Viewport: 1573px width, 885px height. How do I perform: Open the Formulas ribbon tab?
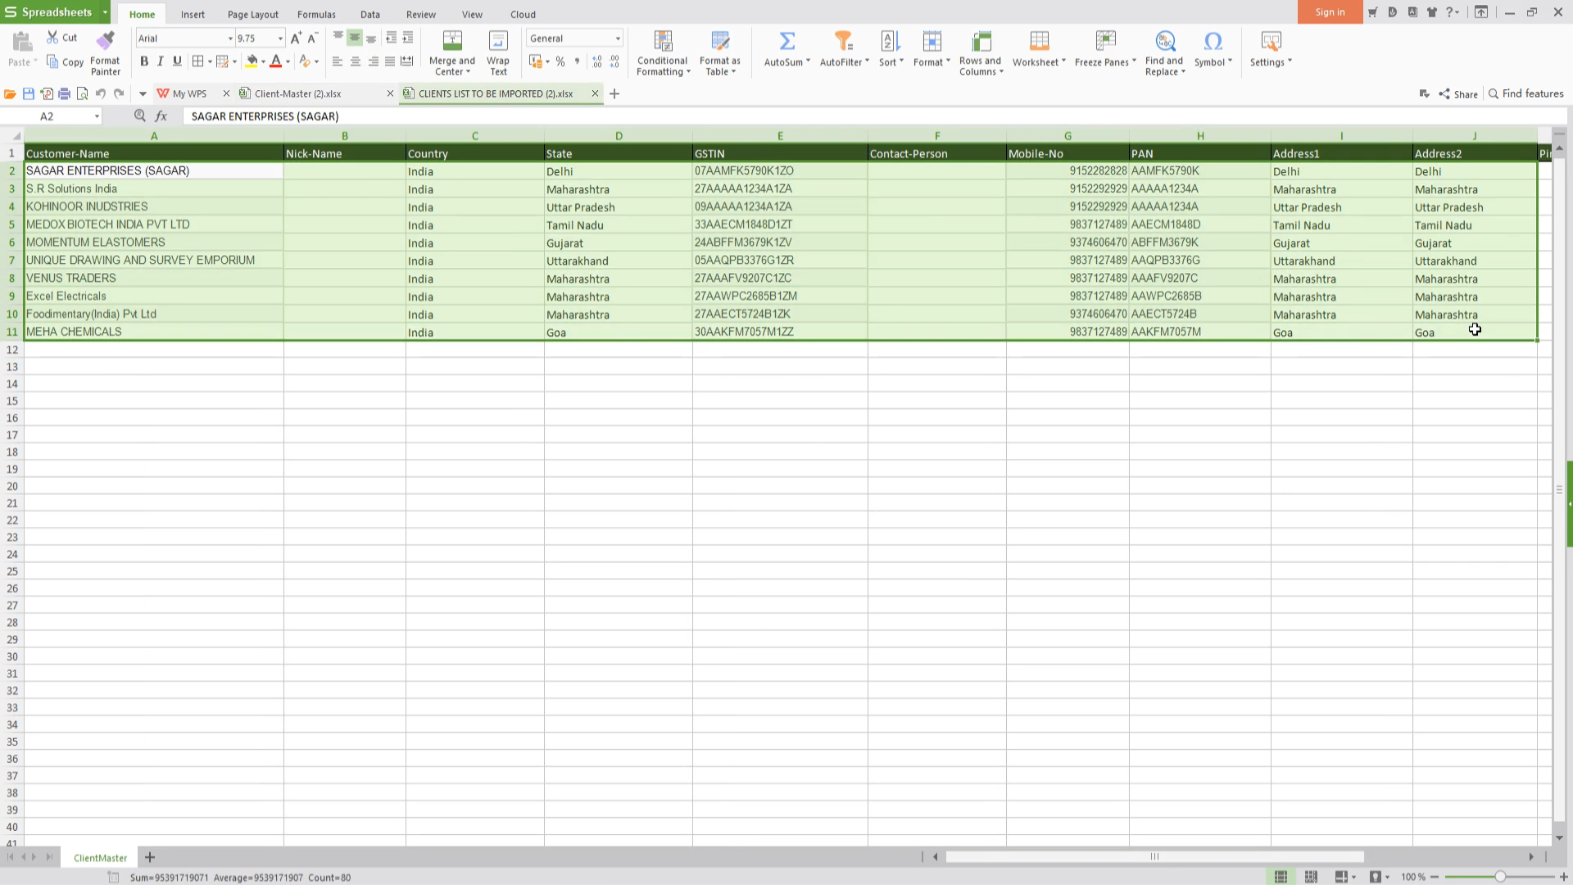tap(316, 14)
